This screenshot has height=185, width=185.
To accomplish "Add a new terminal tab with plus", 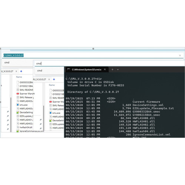I will click(112, 70).
